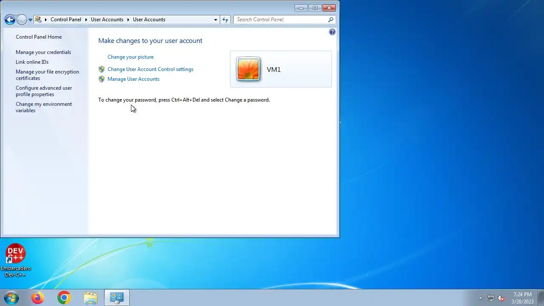Expand arrow before Control Panel breadcrumb

pos(46,20)
